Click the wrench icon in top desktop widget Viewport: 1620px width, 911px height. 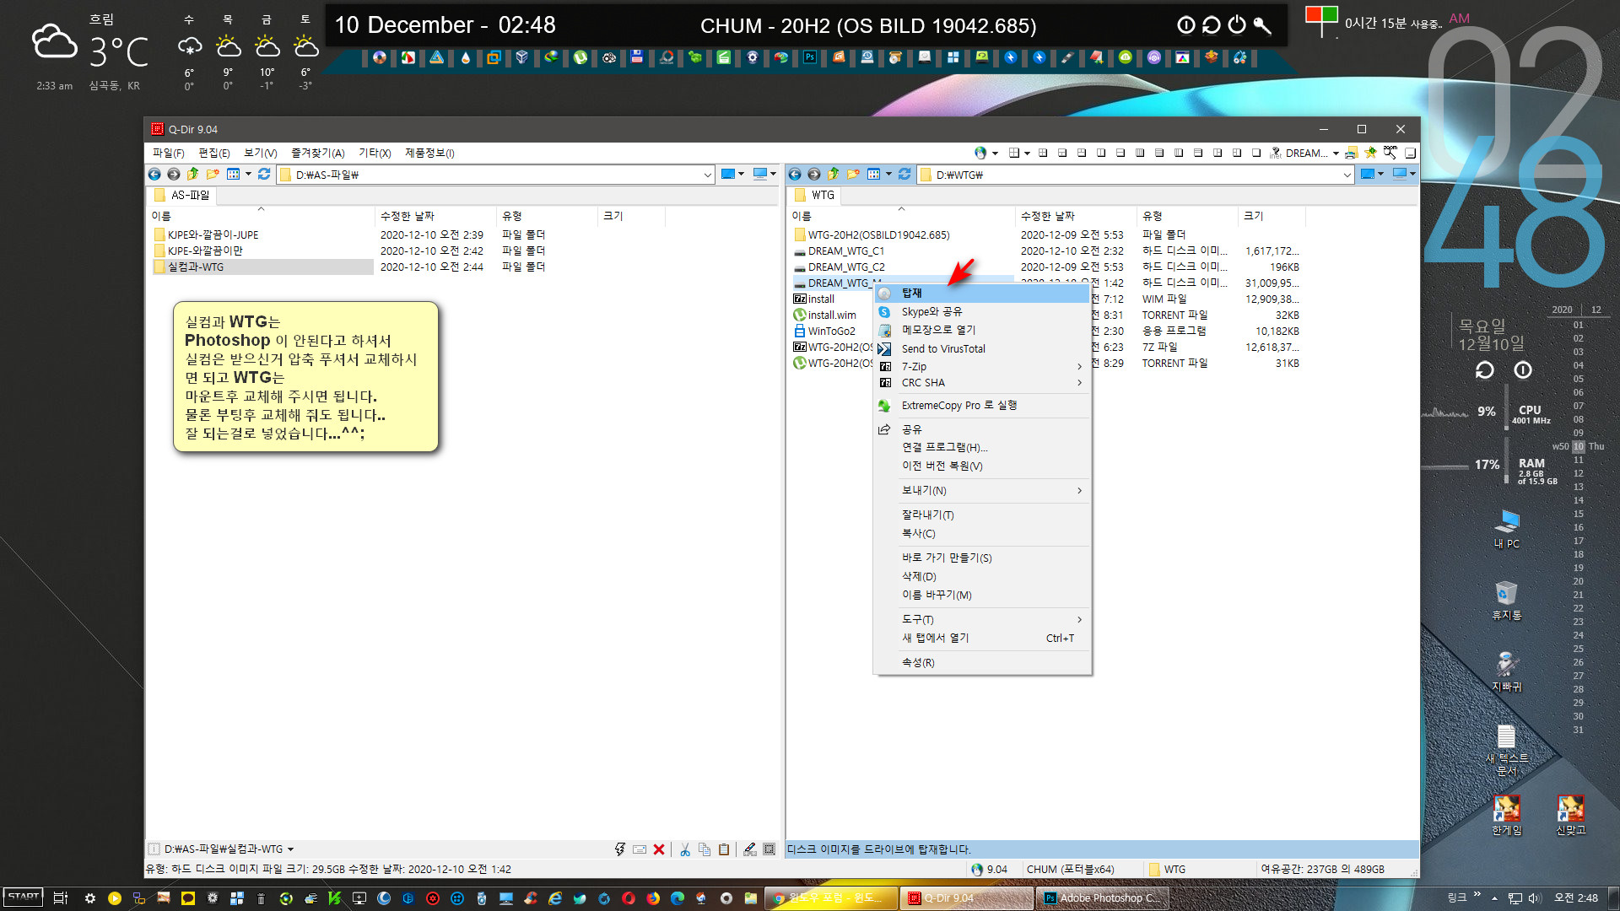tap(1262, 25)
